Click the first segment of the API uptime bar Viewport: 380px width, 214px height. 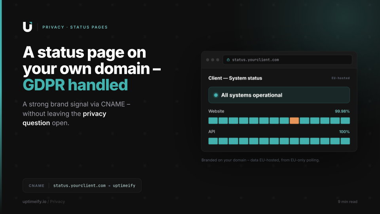(213, 141)
